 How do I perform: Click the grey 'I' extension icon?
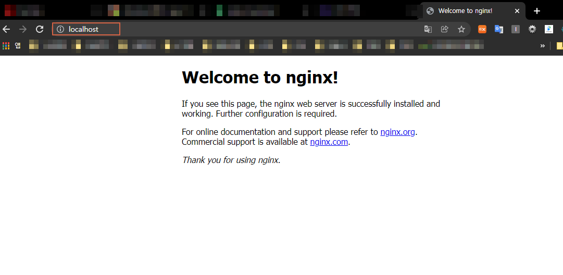click(x=516, y=30)
